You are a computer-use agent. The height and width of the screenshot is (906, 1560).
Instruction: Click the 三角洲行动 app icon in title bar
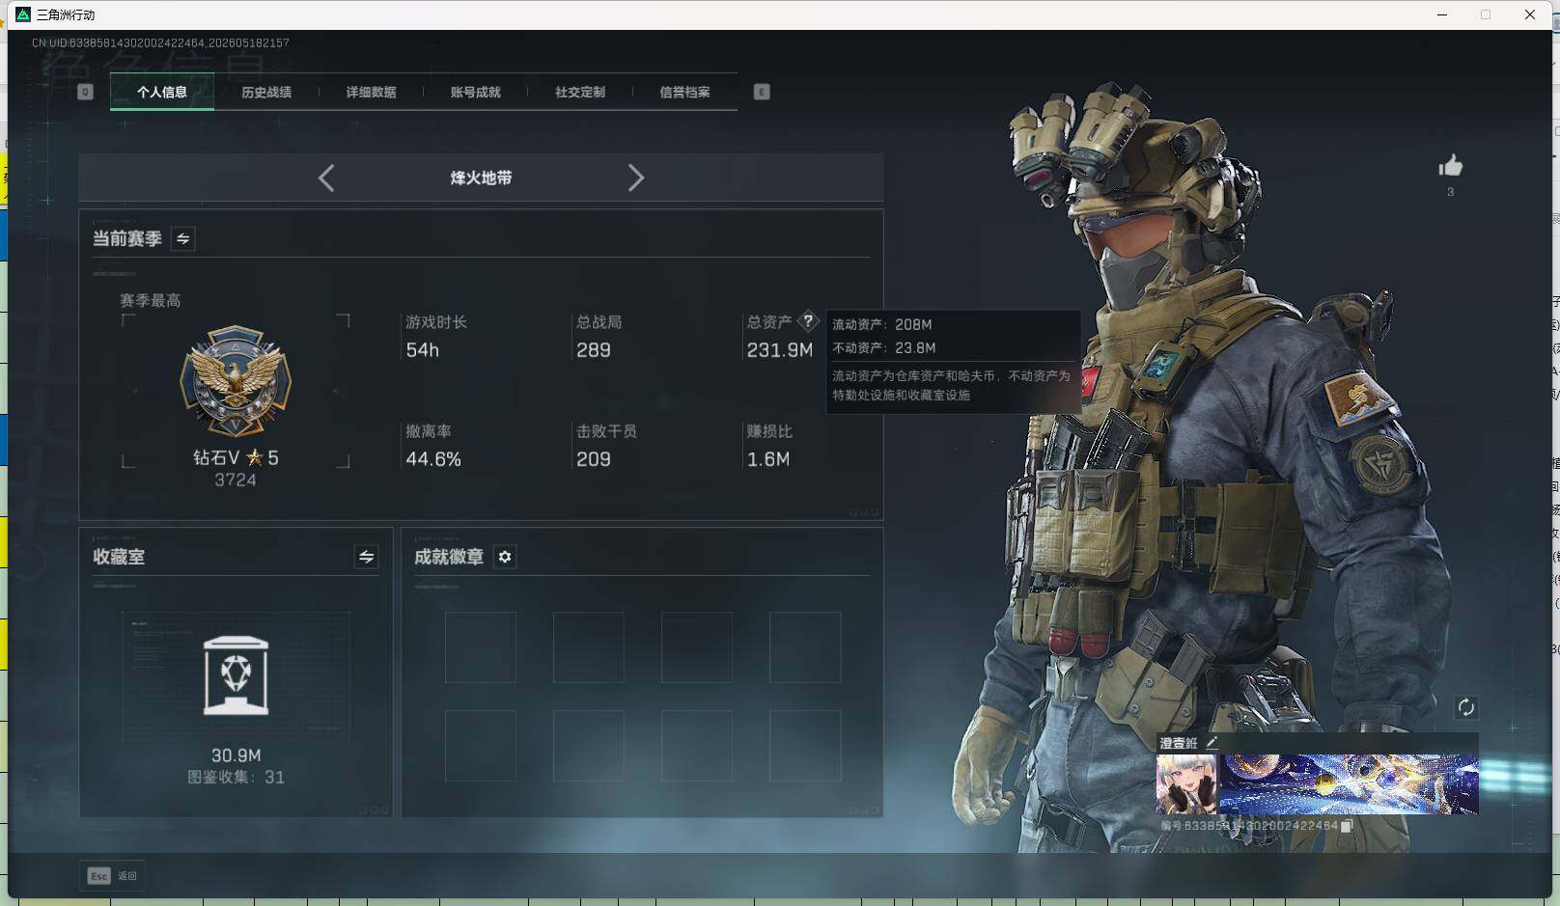click(x=23, y=14)
